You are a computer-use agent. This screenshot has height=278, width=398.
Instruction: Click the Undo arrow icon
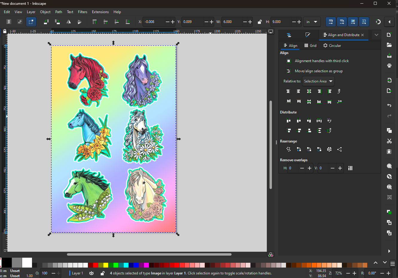pos(389,105)
